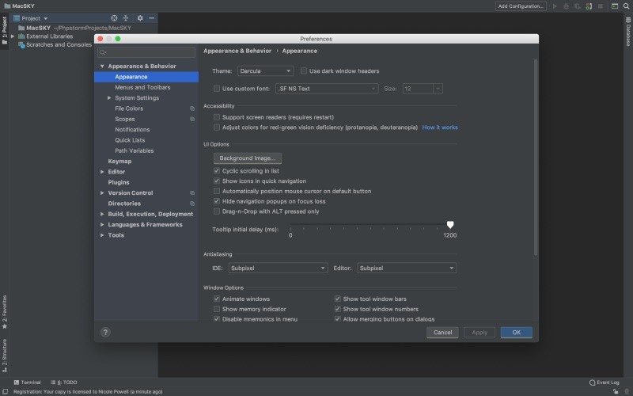The width and height of the screenshot is (633, 396).
Task: Click the copy icon beside File Colors
Action: click(192, 109)
